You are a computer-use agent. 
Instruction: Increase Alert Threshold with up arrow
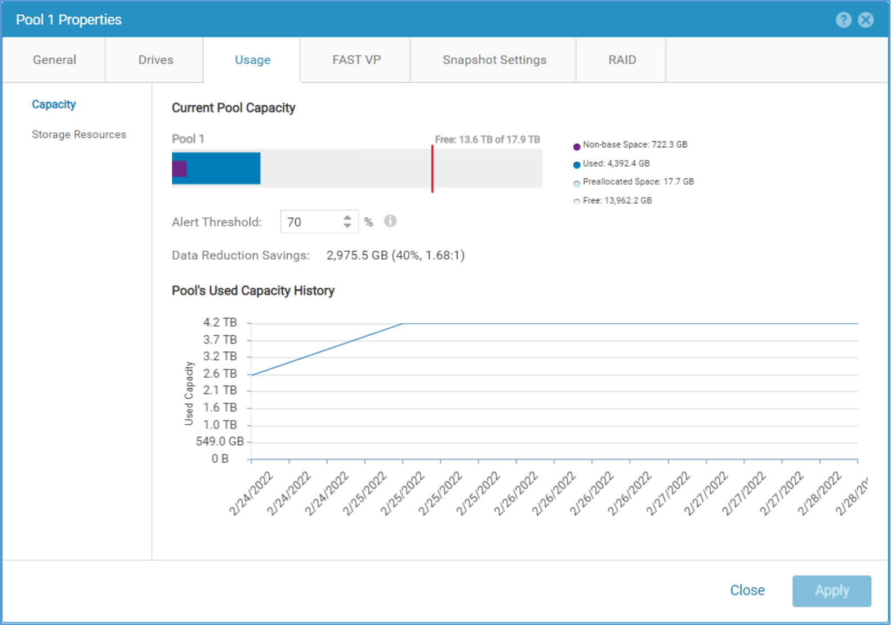[348, 217]
